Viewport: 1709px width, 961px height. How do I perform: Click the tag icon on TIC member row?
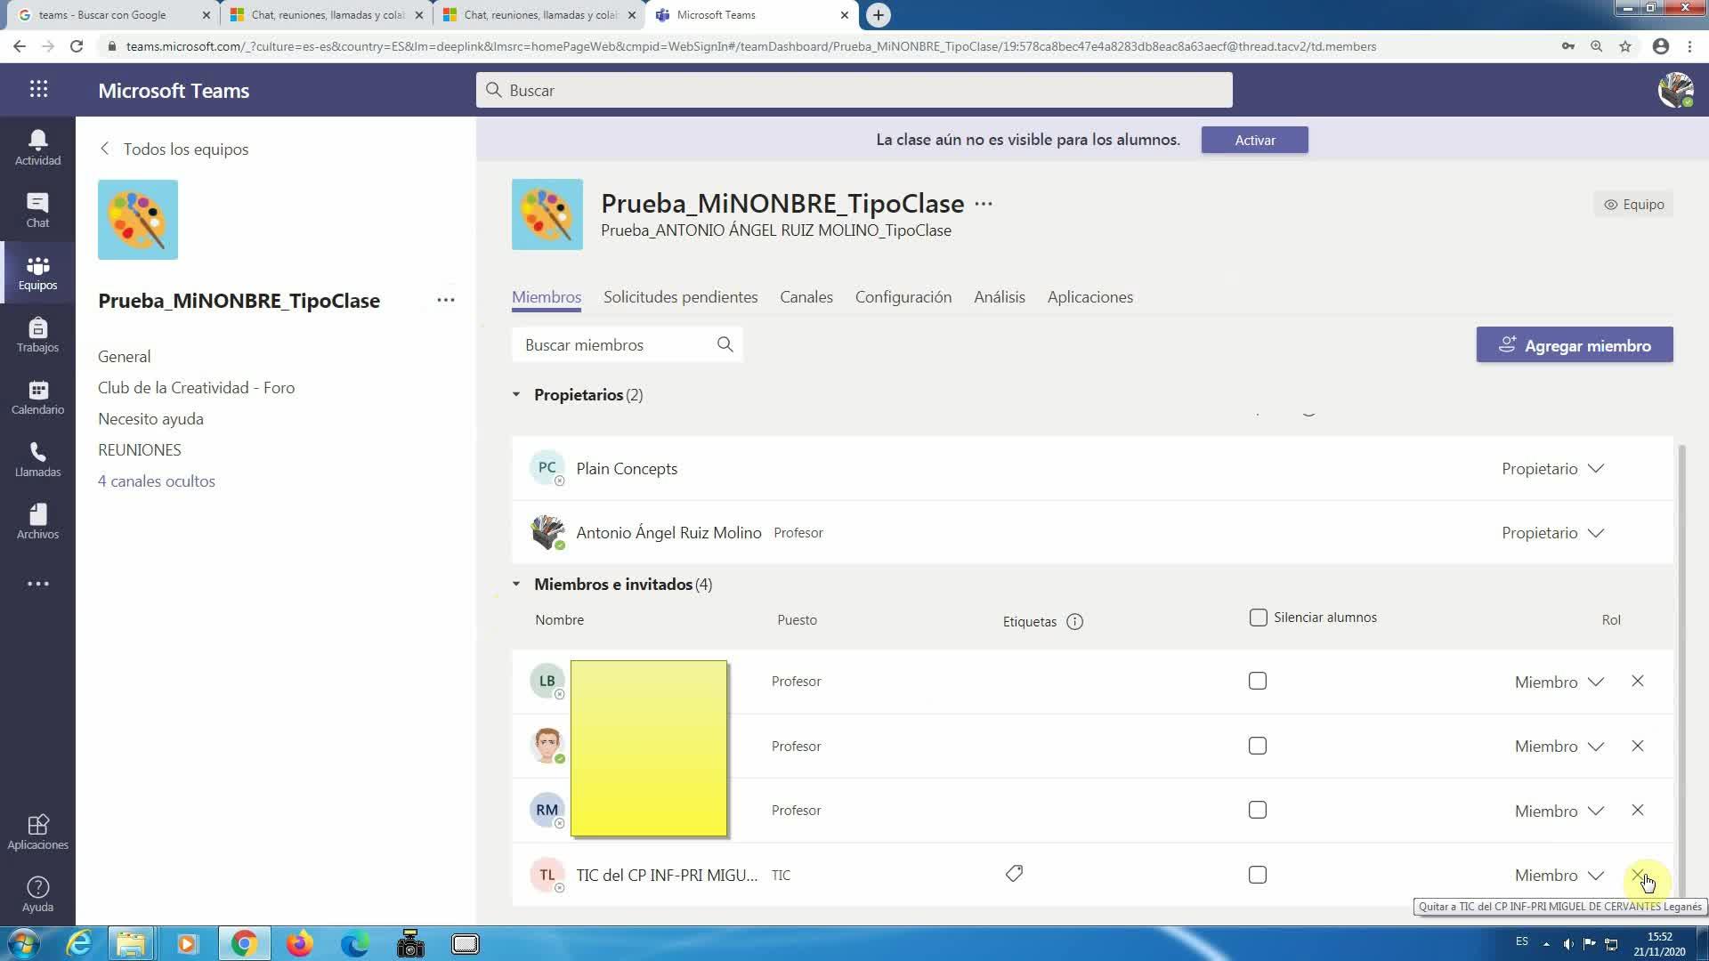(x=1014, y=874)
